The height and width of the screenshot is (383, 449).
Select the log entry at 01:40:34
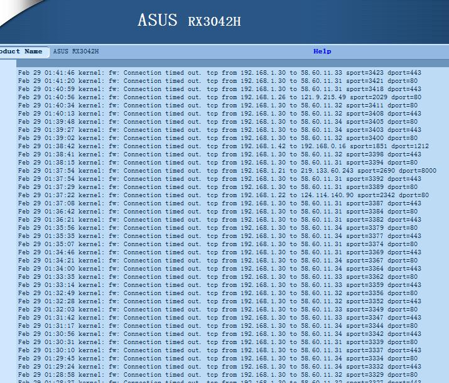[218, 105]
